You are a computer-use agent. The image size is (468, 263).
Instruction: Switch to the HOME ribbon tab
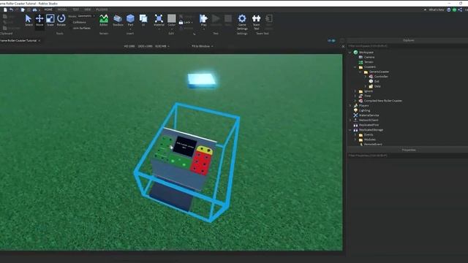[48, 9]
